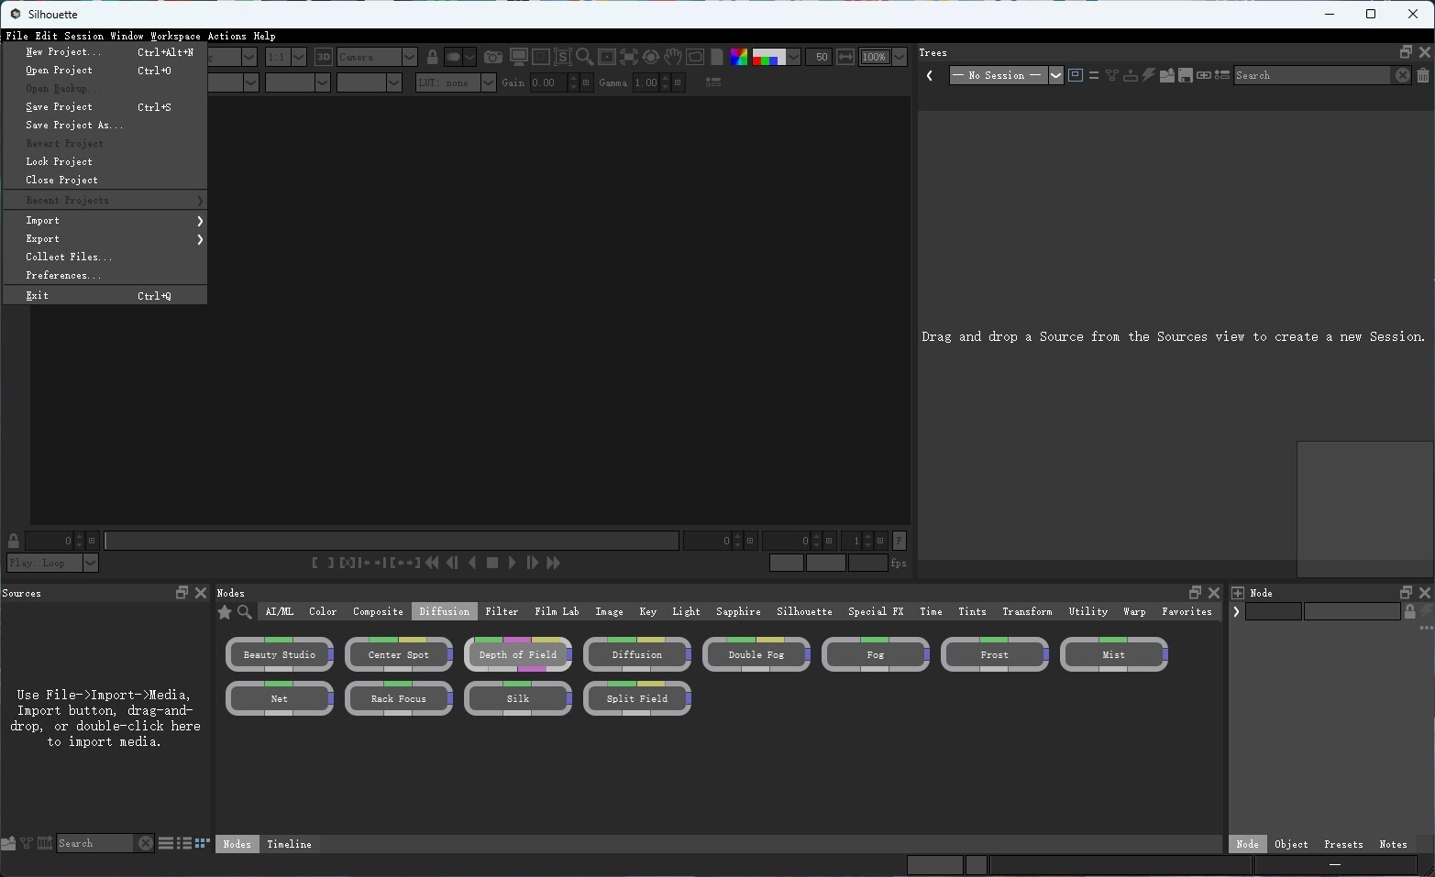Open the LUT: none dropdown

tap(456, 82)
